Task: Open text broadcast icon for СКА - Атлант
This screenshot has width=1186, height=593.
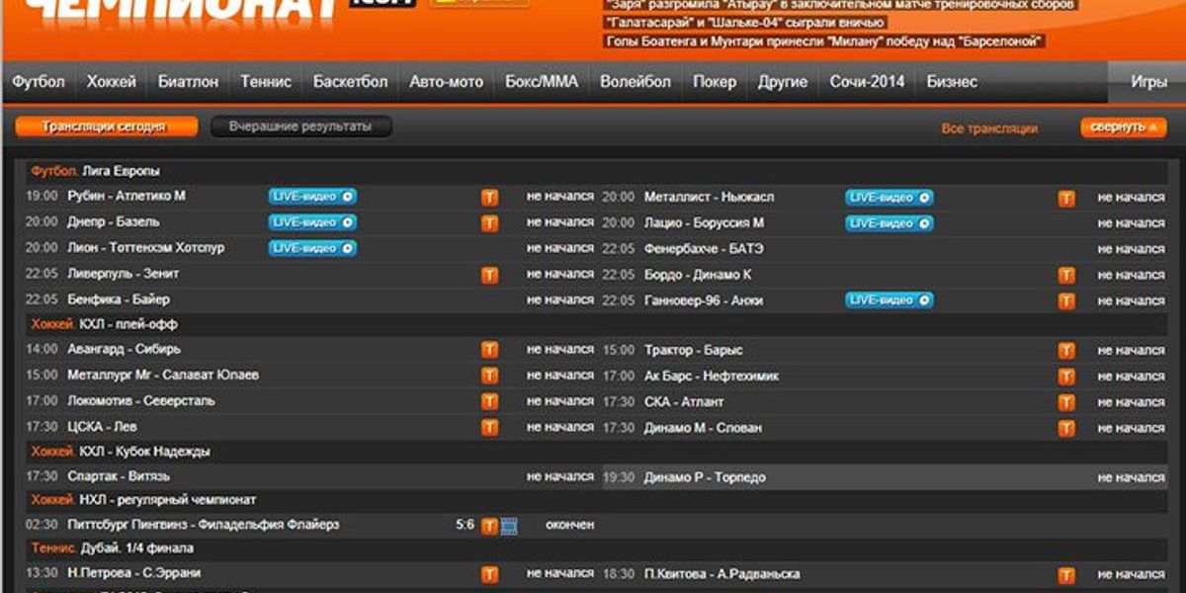Action: click(x=1066, y=402)
